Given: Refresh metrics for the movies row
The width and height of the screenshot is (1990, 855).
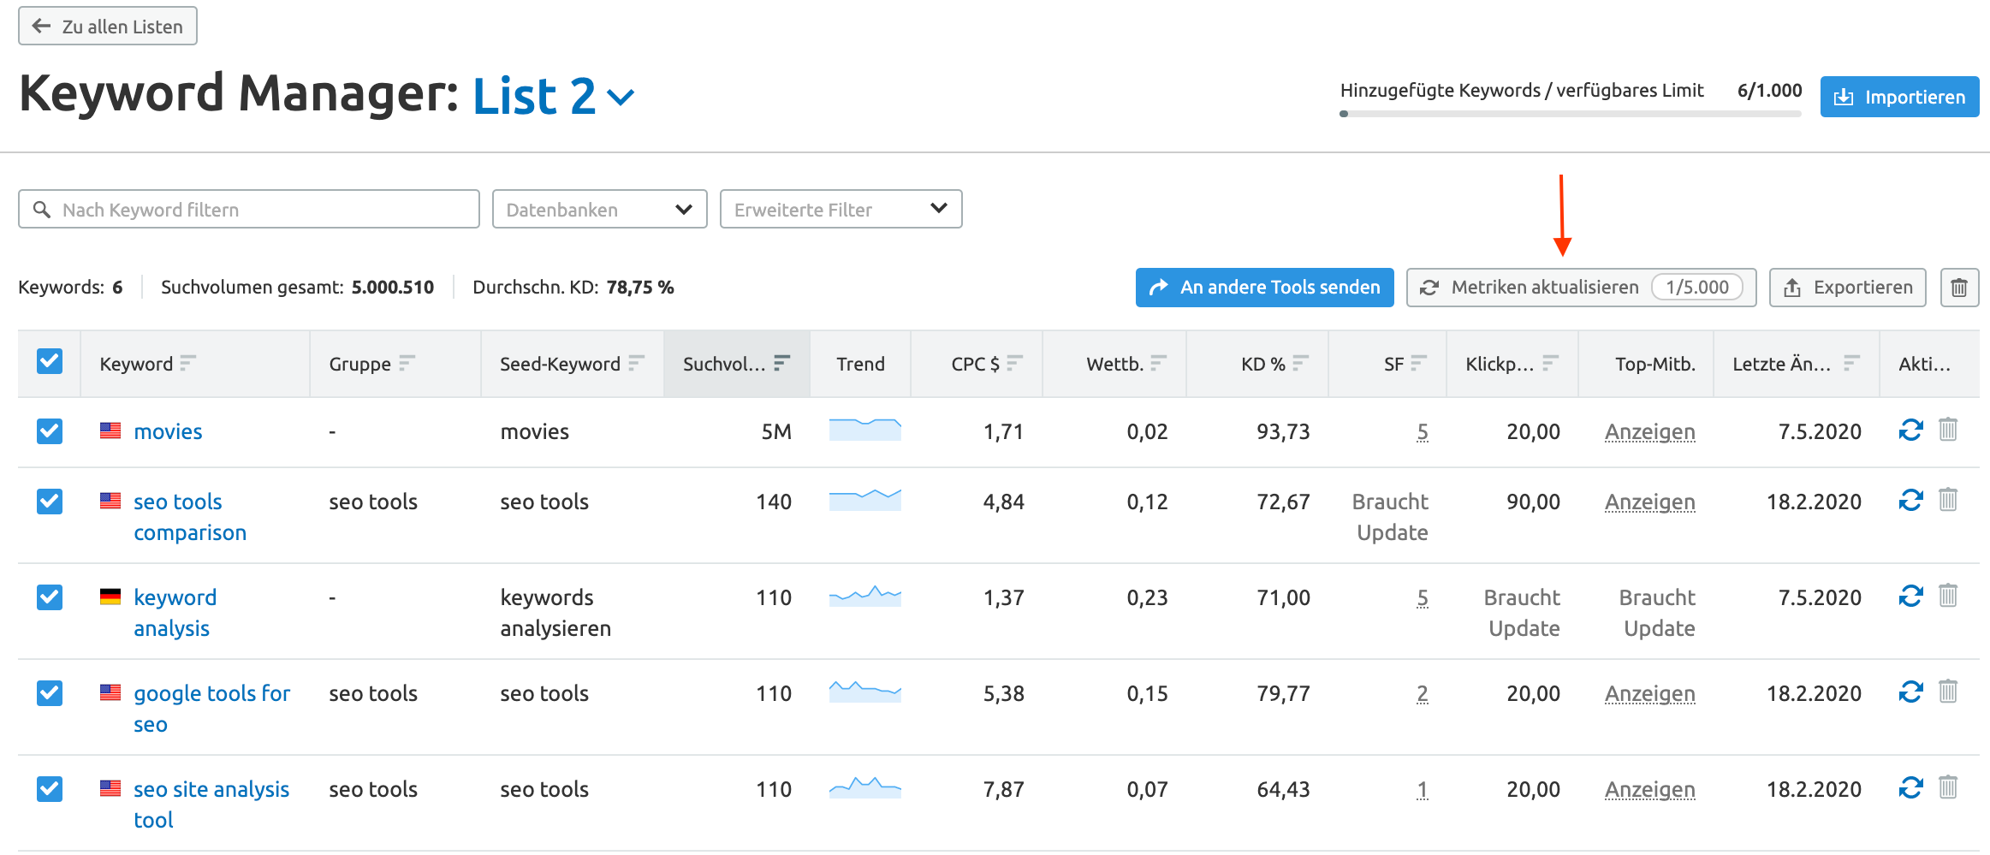Looking at the screenshot, I should click(1910, 430).
